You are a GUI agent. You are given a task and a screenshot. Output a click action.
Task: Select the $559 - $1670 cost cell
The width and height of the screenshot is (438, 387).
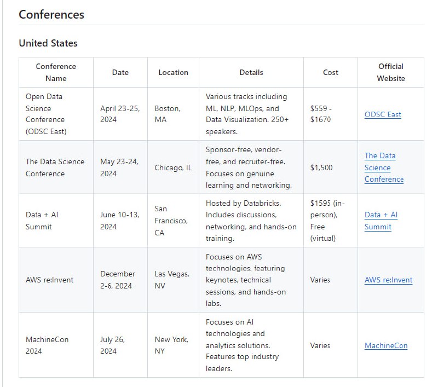pos(320,114)
